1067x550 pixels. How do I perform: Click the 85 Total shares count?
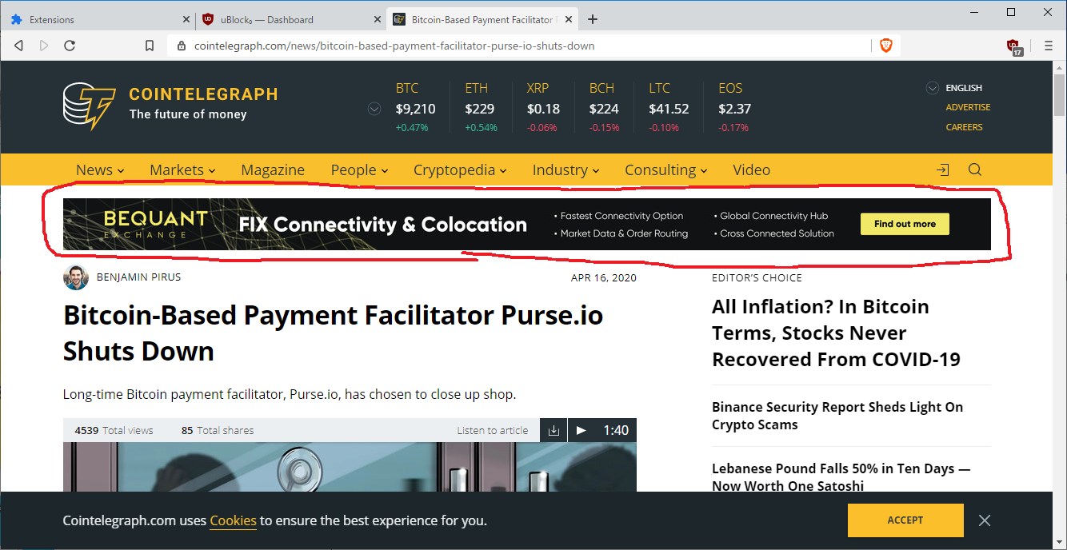(218, 430)
